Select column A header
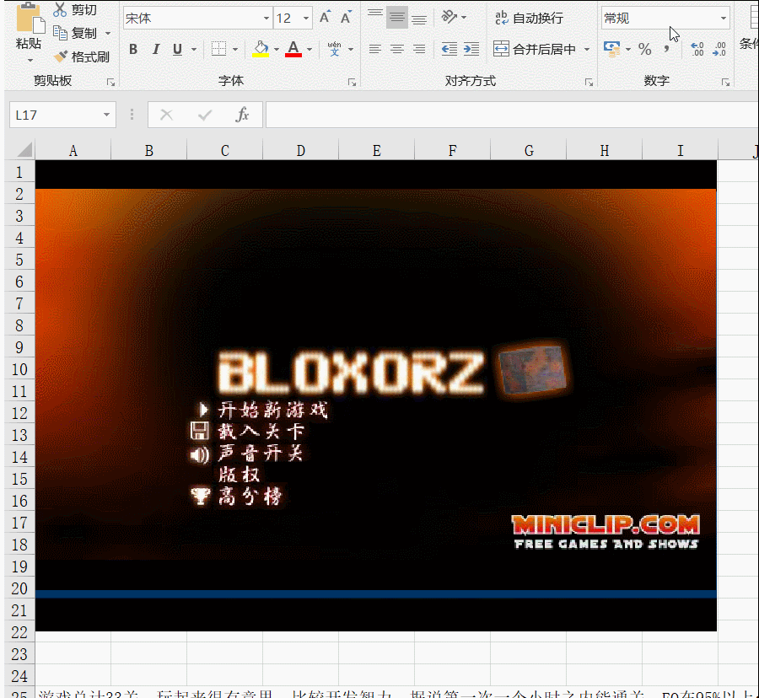Image resolution: width=759 pixels, height=698 pixels. (x=73, y=150)
